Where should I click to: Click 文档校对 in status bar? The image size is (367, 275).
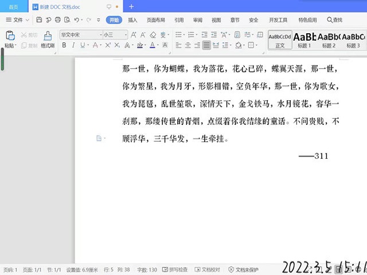coord(208,270)
